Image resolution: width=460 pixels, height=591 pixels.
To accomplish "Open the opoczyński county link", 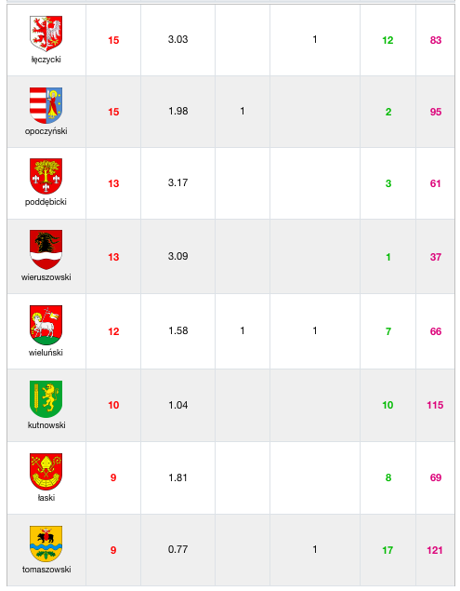I will (x=46, y=131).
